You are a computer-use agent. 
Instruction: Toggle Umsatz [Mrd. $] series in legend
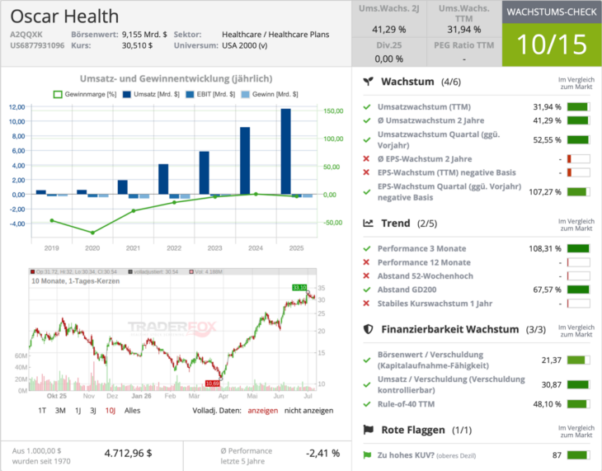(151, 94)
